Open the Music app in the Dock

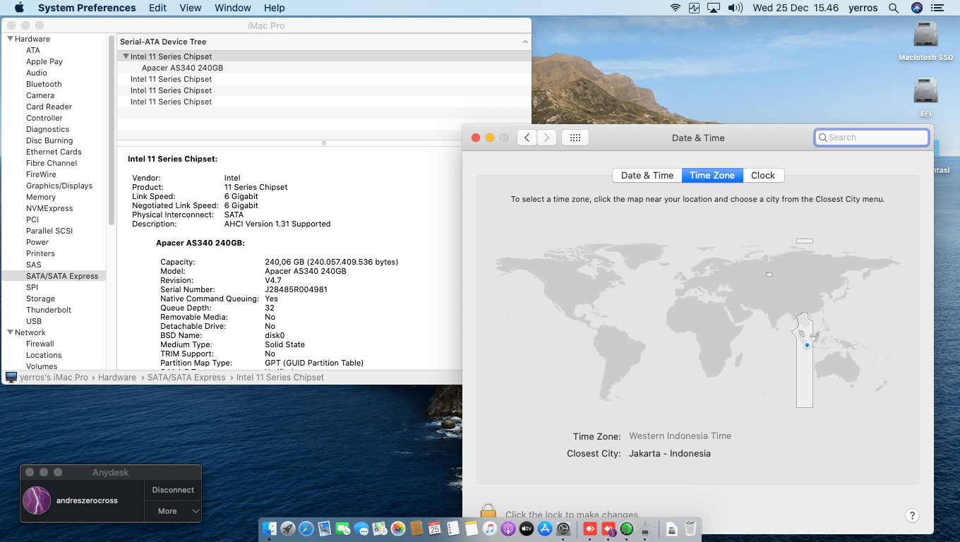(x=490, y=528)
